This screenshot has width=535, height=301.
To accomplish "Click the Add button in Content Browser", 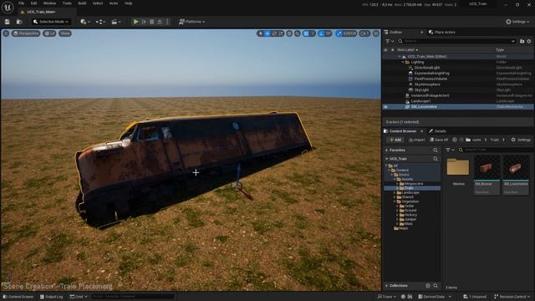I will tap(395, 140).
